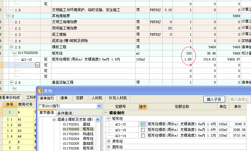Click total 5469.47 in A21-15 row
This screenshot has height=151, width=251.
tap(229, 59)
